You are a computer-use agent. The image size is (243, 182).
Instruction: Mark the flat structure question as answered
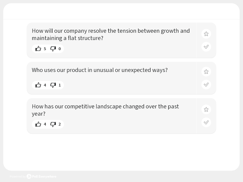click(x=206, y=47)
